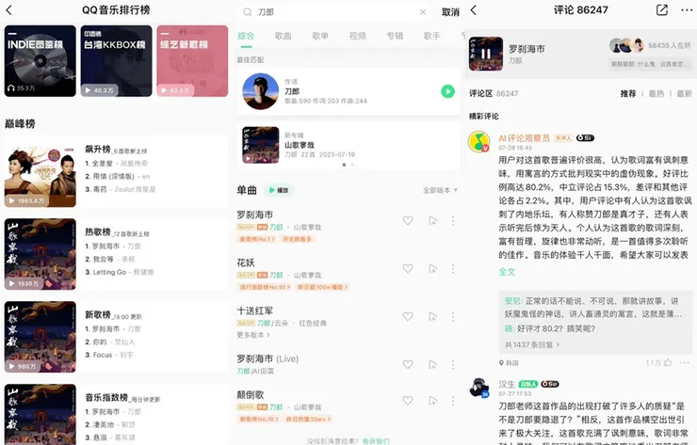Sort comments by 最新
The width and height of the screenshot is (697, 445).
pos(684,94)
